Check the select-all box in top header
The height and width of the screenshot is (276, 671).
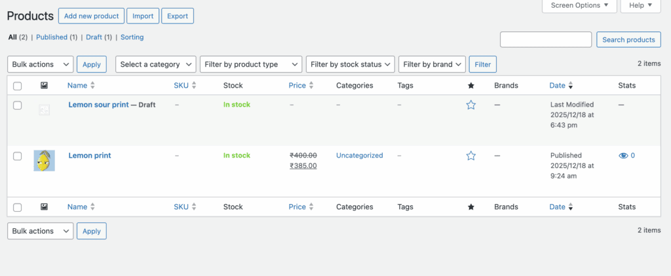(17, 86)
